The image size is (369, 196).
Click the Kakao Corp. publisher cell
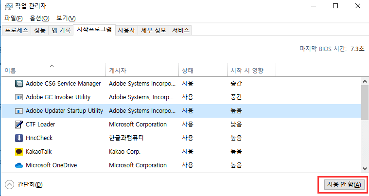click(x=125, y=152)
